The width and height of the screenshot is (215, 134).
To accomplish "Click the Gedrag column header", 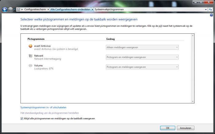I will 110,39.
